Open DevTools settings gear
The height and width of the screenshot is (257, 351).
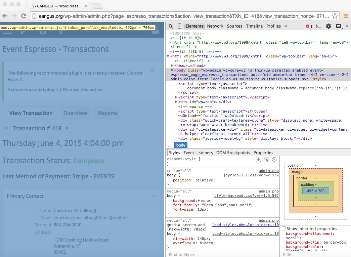click(x=328, y=26)
